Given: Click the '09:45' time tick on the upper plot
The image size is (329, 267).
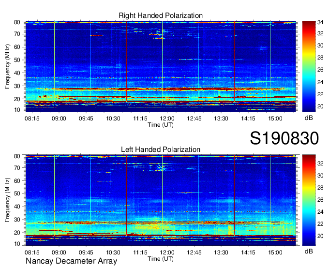Looking at the screenshot, I should click(x=86, y=119).
